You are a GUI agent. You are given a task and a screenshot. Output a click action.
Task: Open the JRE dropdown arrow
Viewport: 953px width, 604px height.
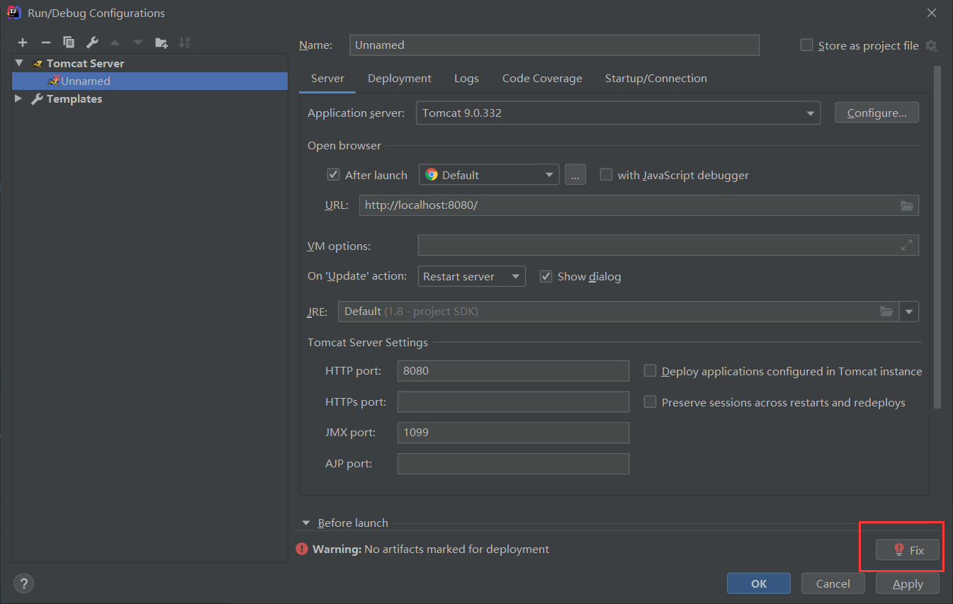909,312
